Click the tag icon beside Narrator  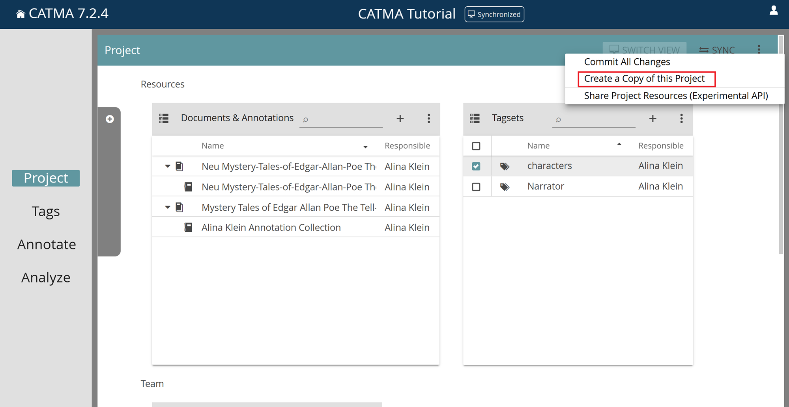pyautogui.click(x=505, y=186)
